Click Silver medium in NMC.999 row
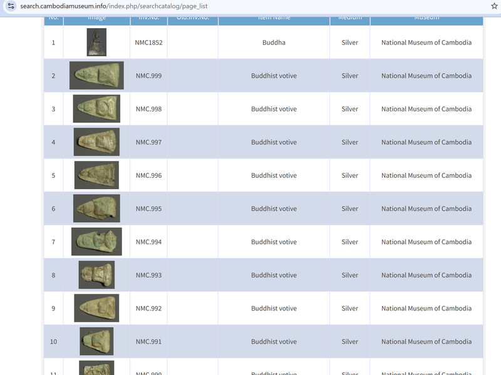 349,76
